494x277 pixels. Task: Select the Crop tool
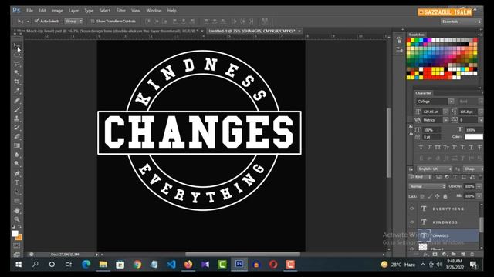coord(17,82)
